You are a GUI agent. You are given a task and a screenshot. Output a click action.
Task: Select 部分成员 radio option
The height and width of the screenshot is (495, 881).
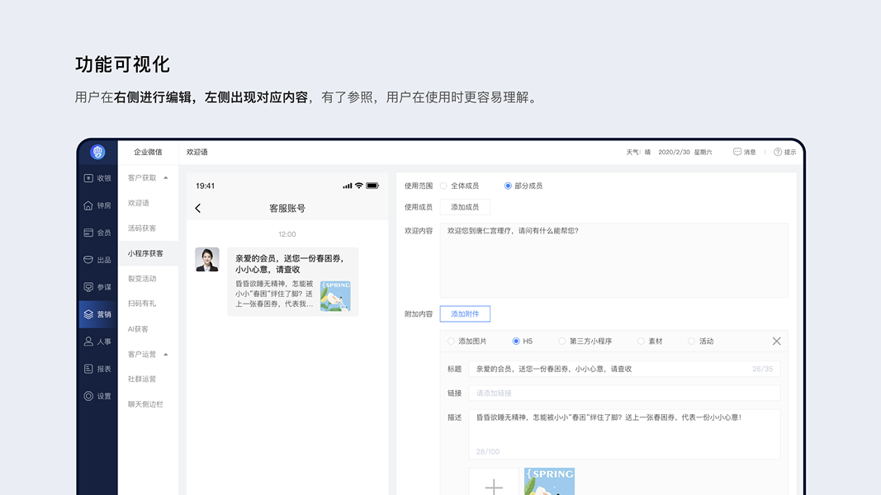coord(508,186)
